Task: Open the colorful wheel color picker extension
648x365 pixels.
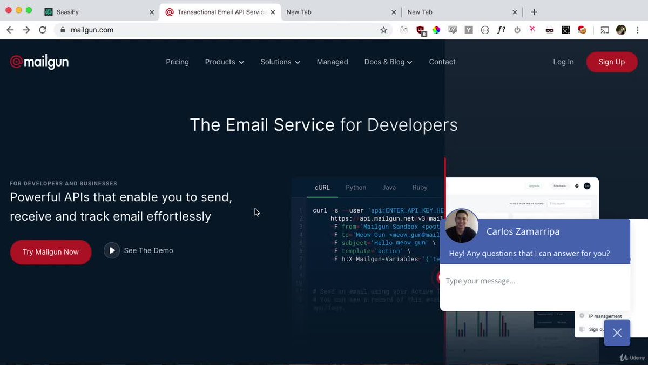Action: (436, 30)
